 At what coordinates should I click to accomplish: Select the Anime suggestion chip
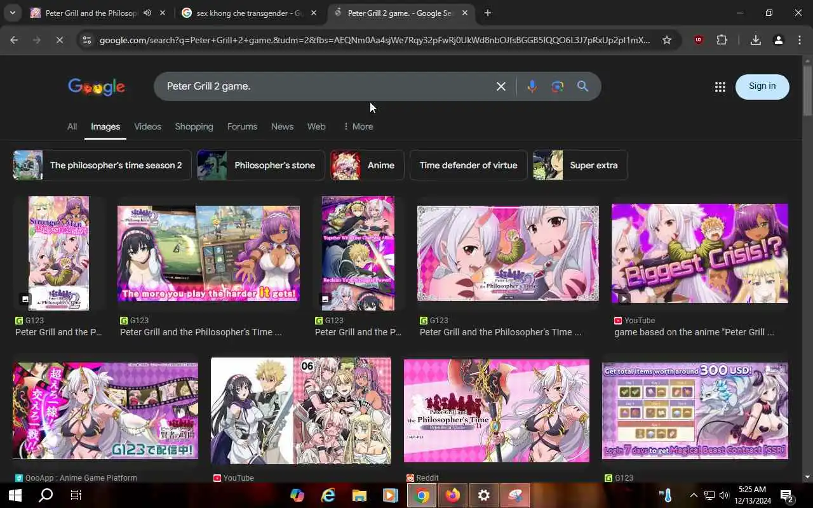click(x=366, y=165)
